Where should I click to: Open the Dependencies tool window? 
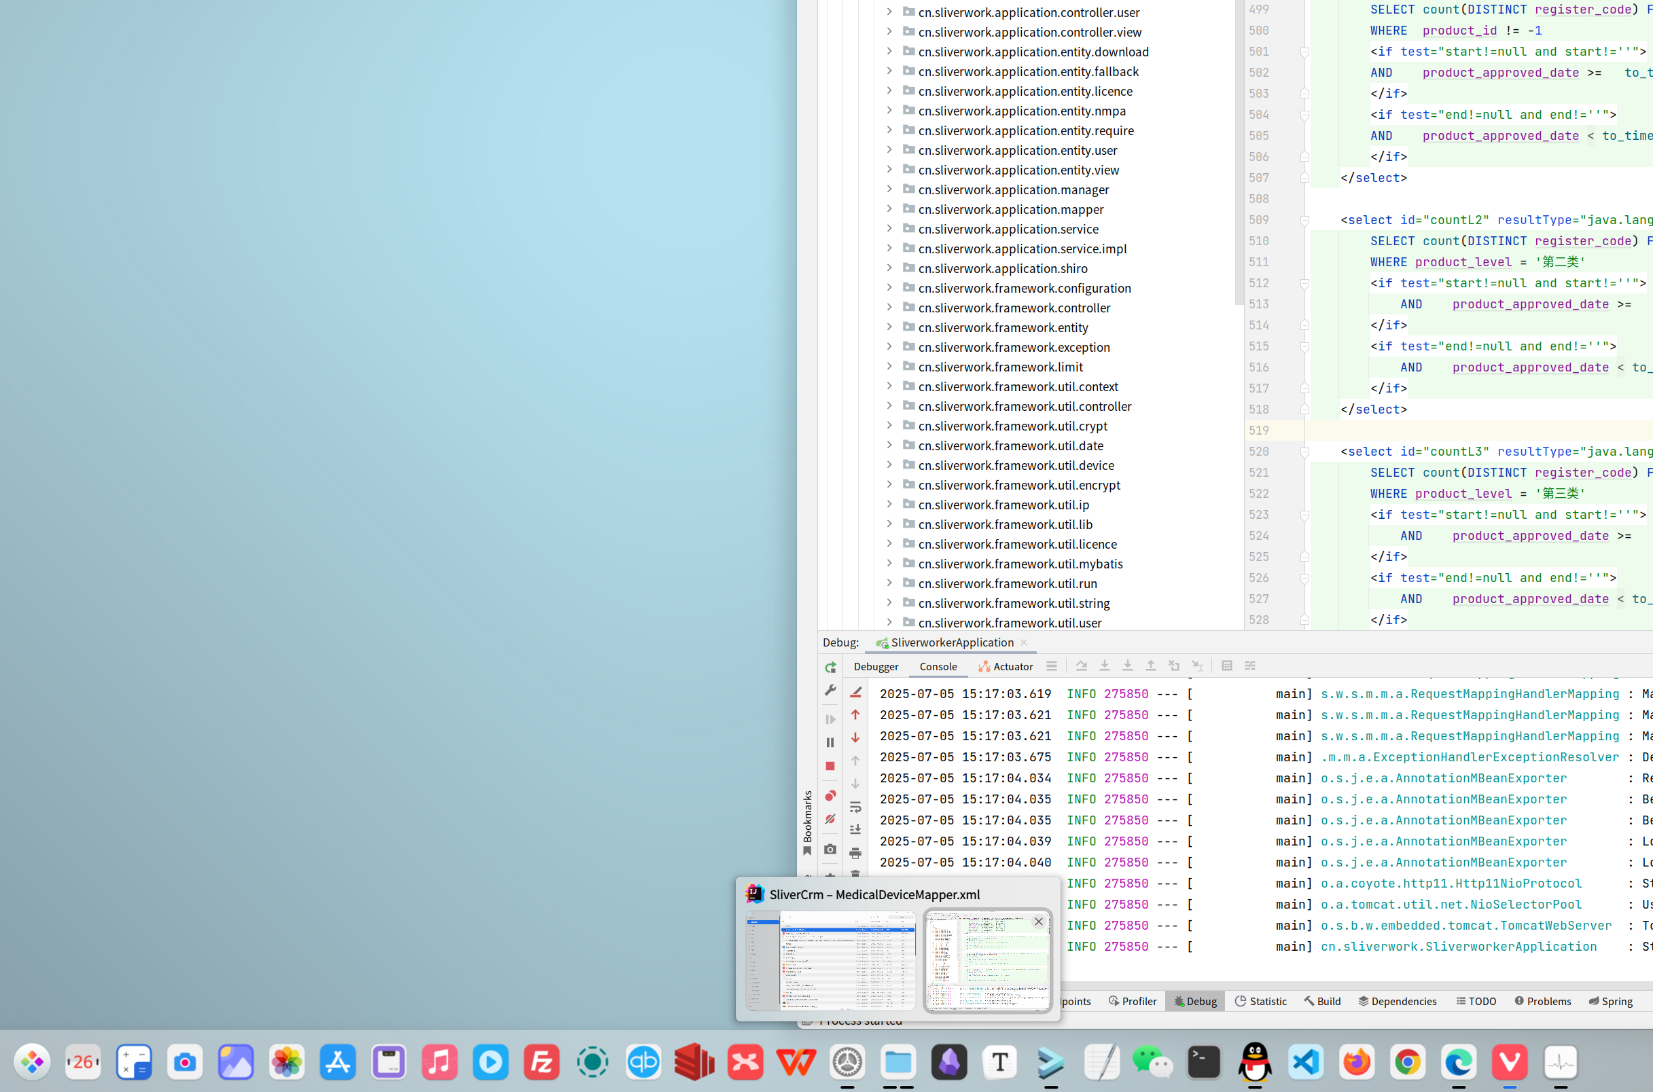(1398, 1001)
